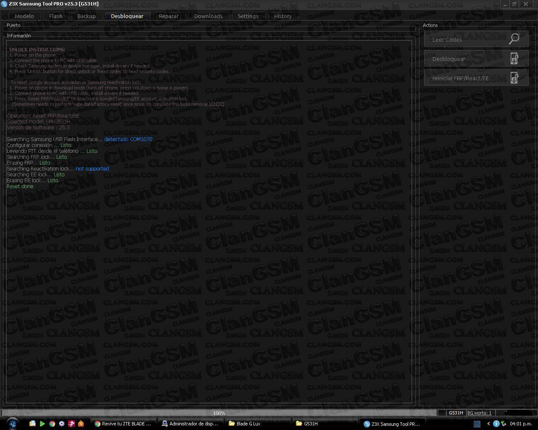Click Z3X Samsung Tool PRO taskbar button
Image resolution: width=538 pixels, height=430 pixels.
coord(392,424)
